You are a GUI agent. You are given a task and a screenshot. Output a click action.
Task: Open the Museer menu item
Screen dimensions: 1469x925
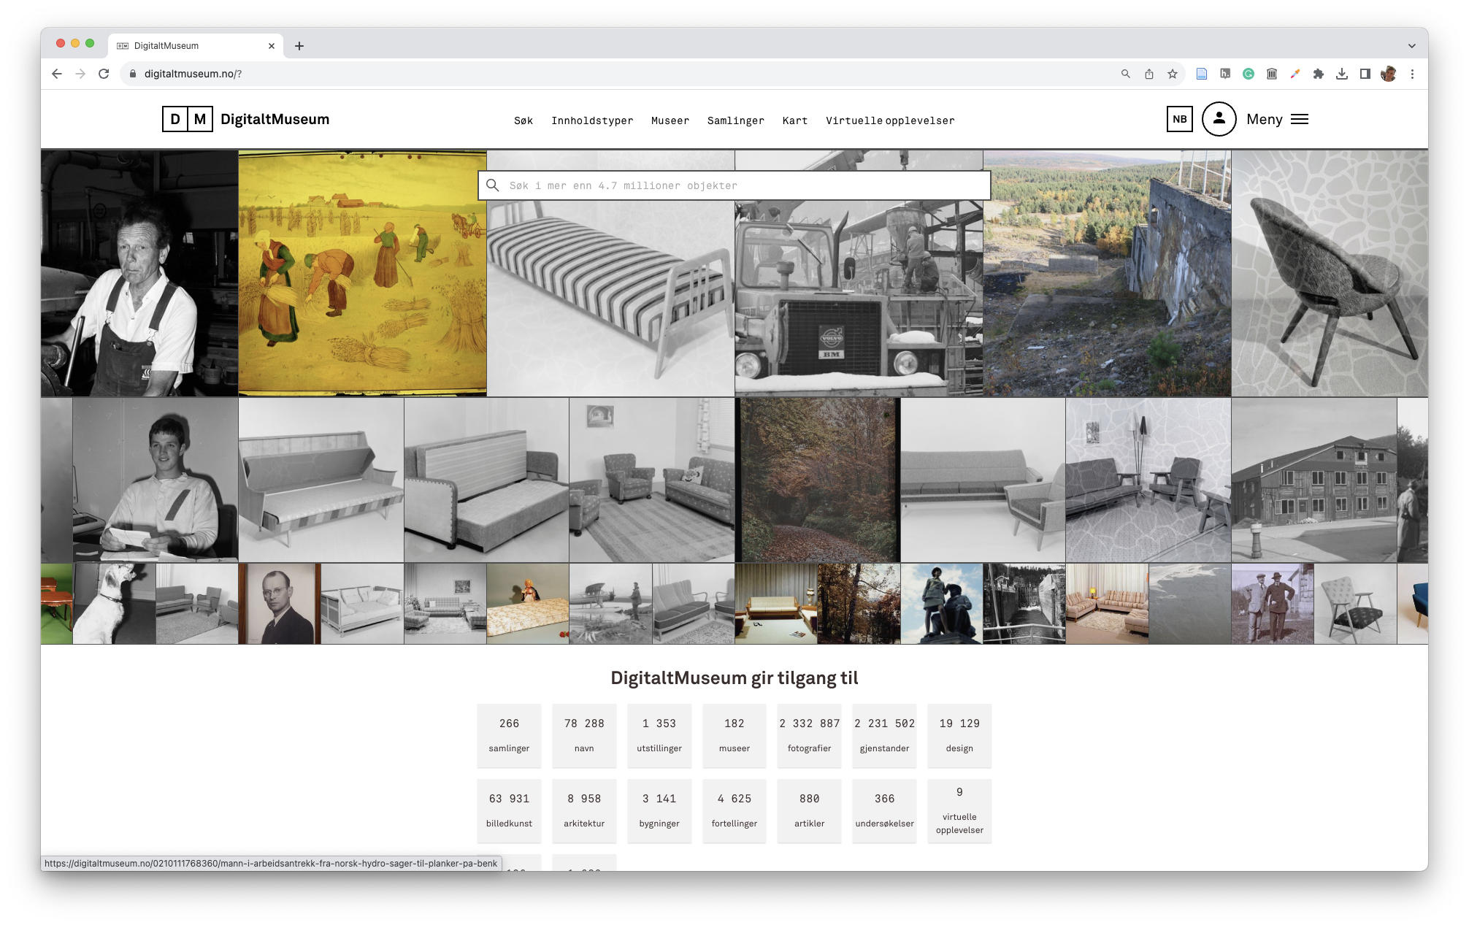pyautogui.click(x=670, y=120)
